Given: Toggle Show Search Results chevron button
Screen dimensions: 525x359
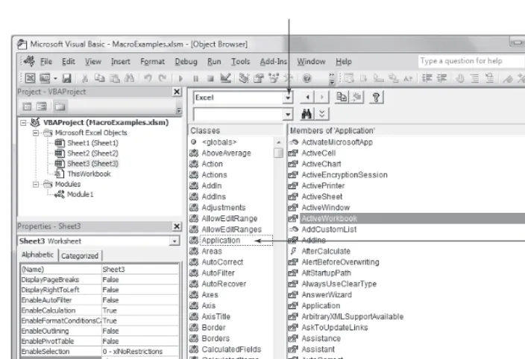Looking at the screenshot, I should click(321, 114).
